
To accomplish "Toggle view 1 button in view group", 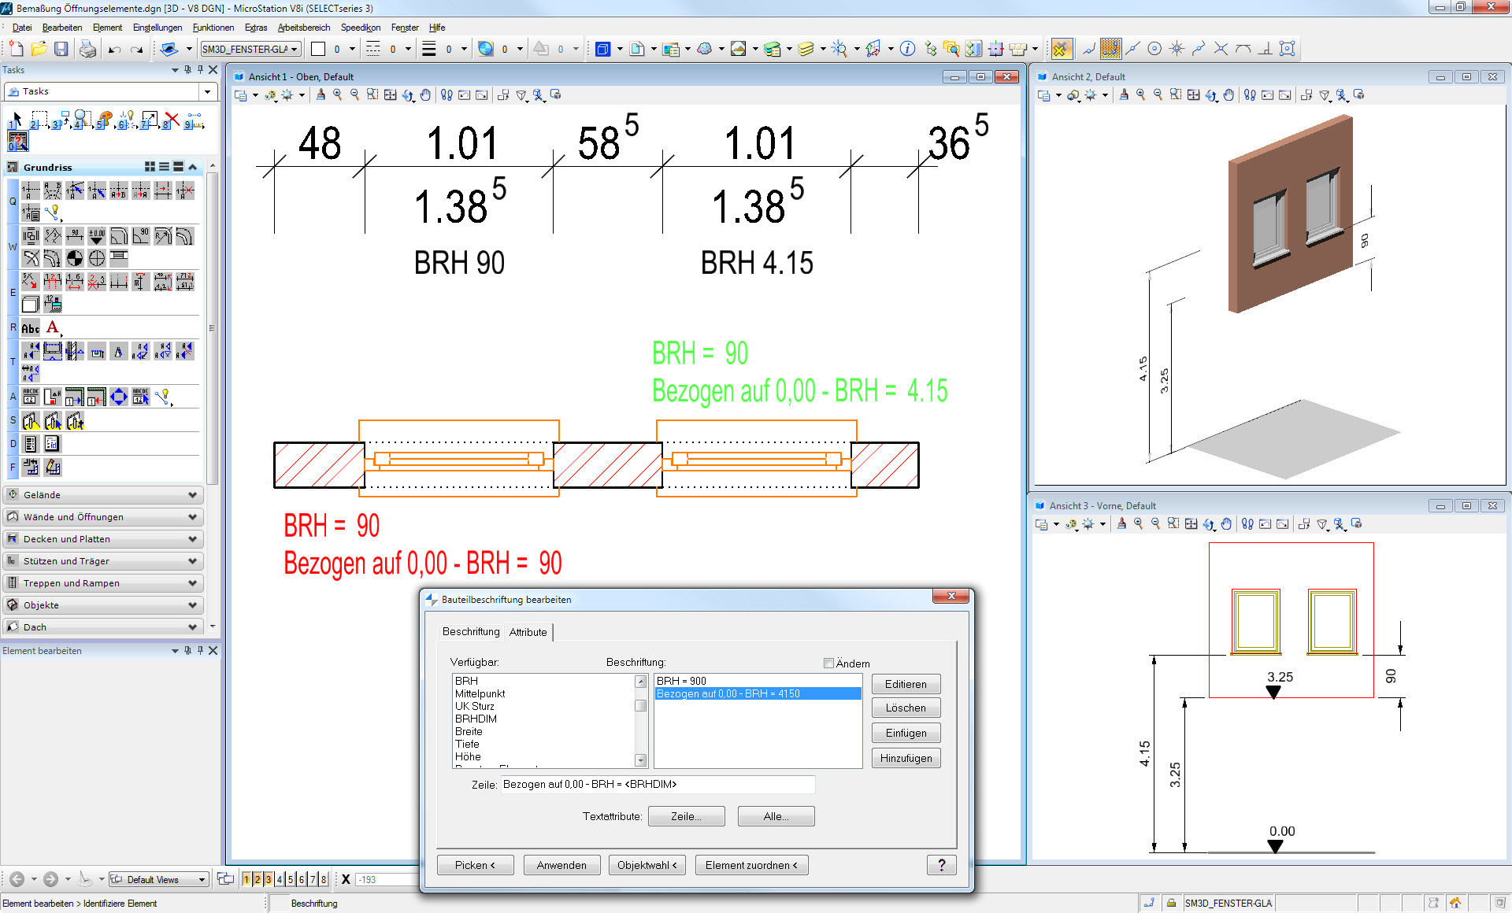I will 246,879.
